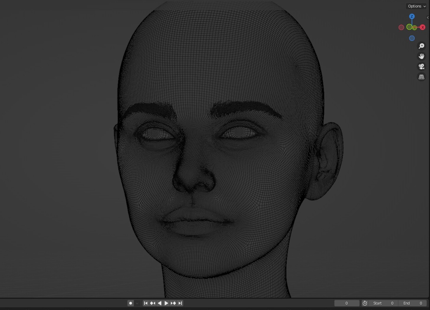This screenshot has width=430, height=310.
Task: Jump to the next keyframe
Action: [x=173, y=303]
